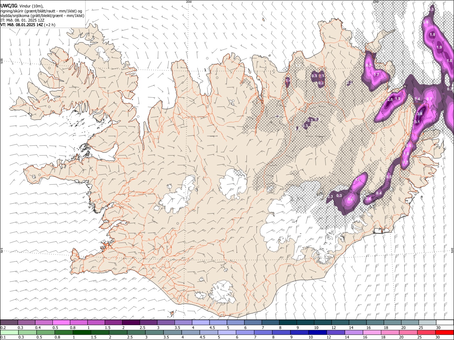This screenshot has height=340, width=454.
Task: Select the 'IT: Mið. 08. 01. 2025 12Z' line
Action: (22, 20)
